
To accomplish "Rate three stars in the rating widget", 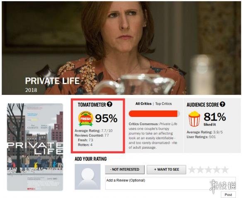I will 208,169.
